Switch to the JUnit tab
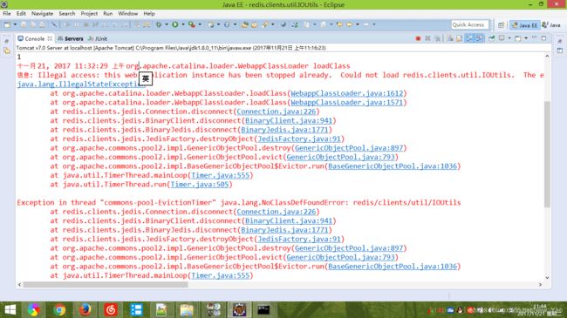Image resolution: width=567 pixels, height=318 pixels. [x=98, y=38]
